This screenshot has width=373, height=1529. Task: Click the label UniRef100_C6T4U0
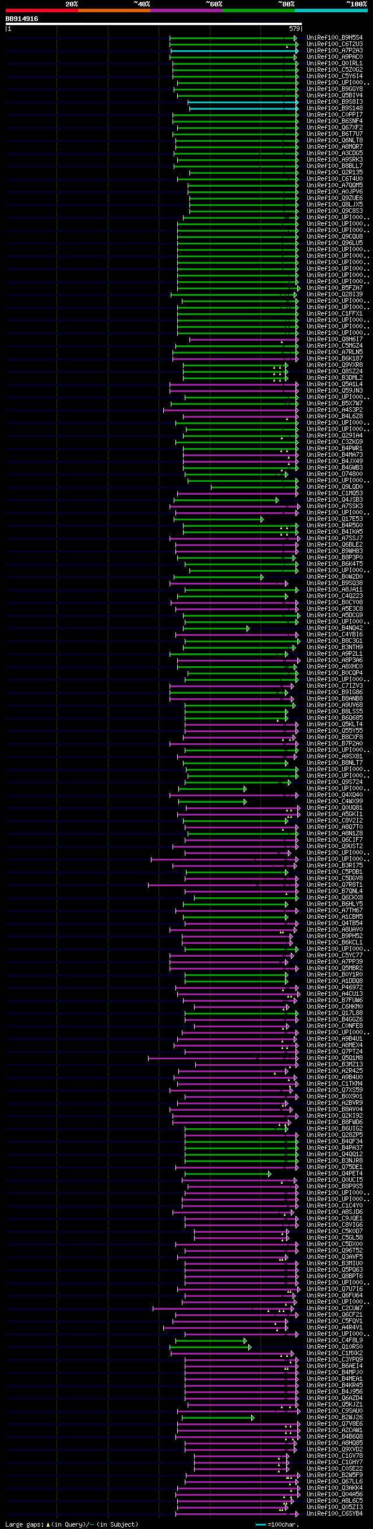[x=335, y=179]
